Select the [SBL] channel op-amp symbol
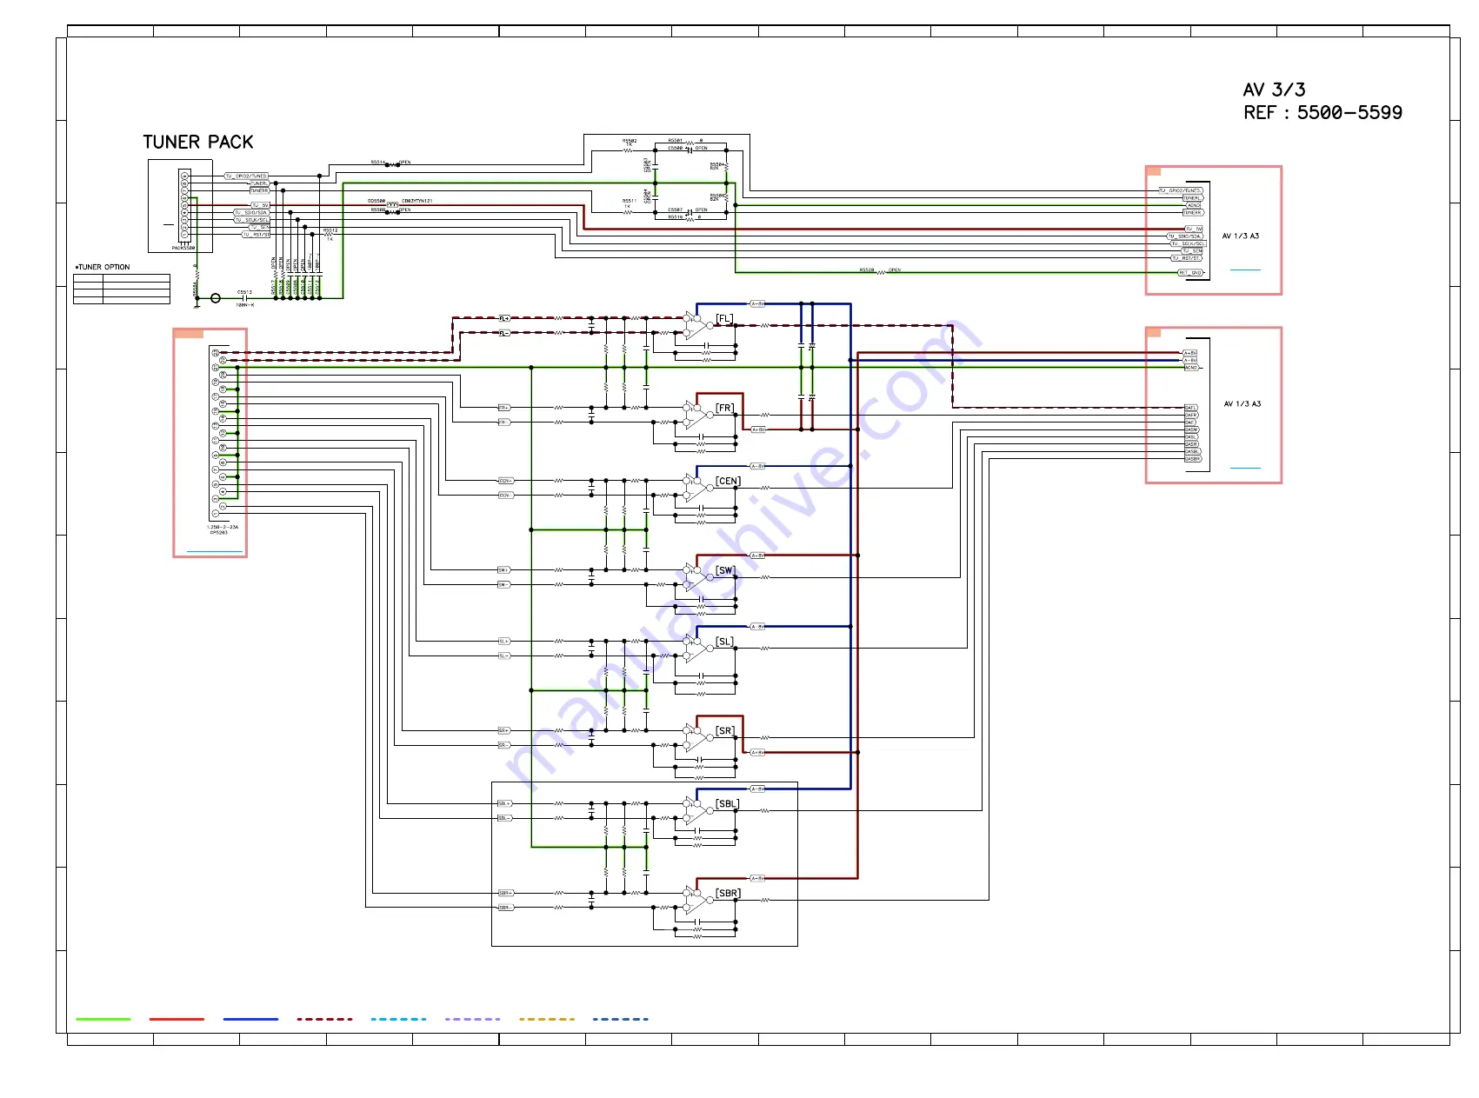 click(x=697, y=811)
